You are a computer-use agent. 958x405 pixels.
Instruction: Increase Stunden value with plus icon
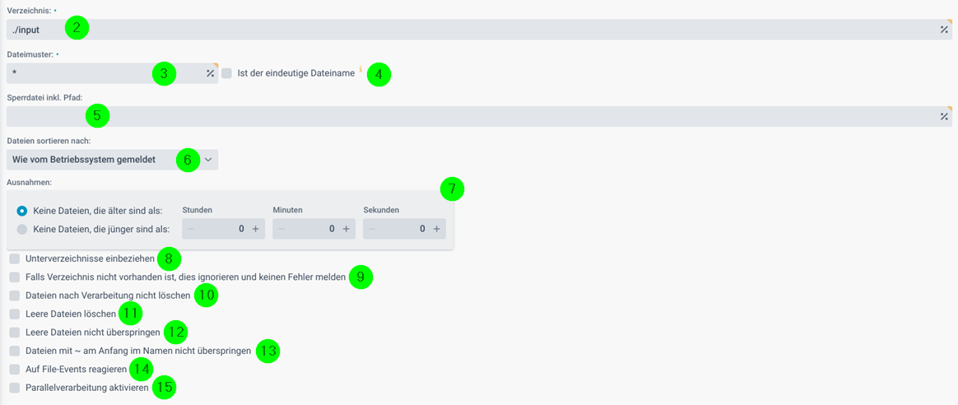pos(255,229)
